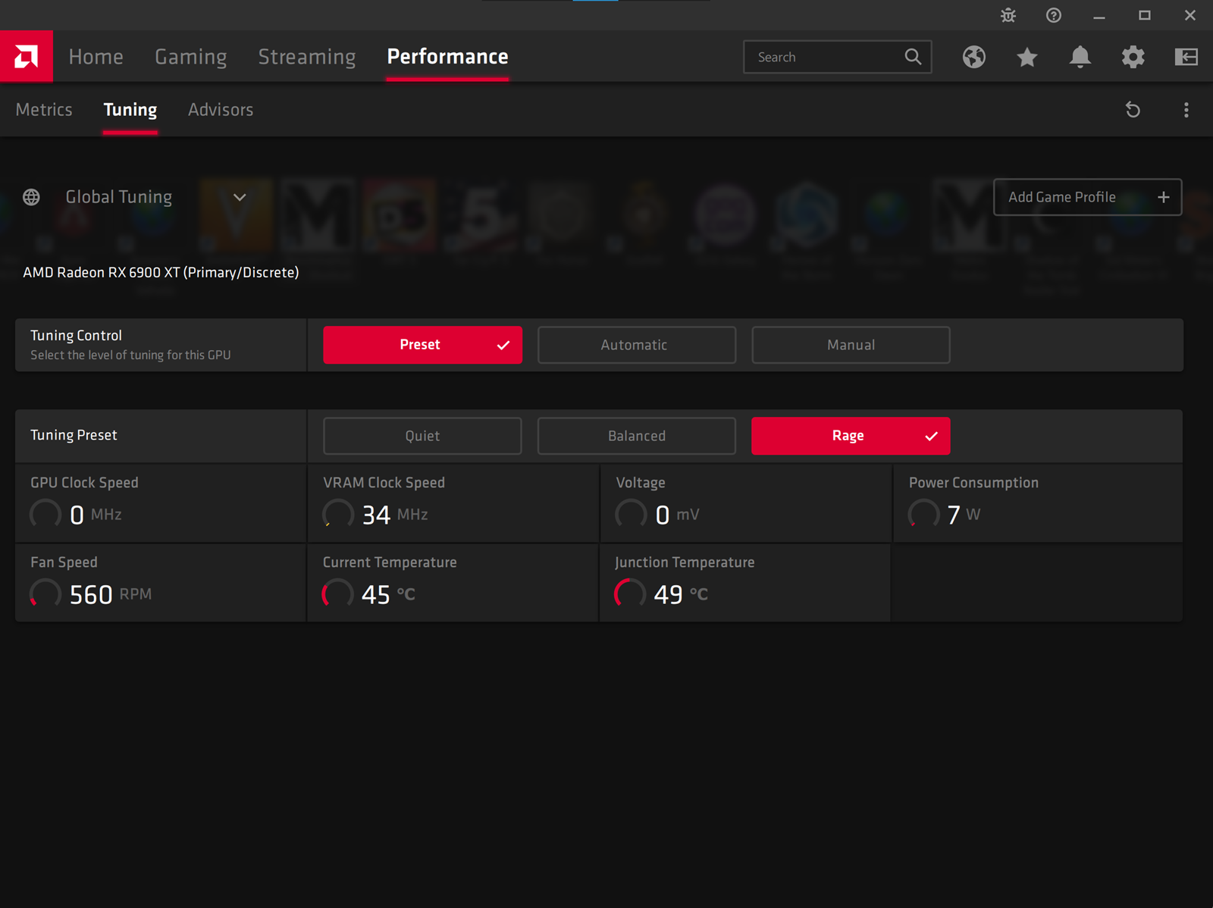Switch to the Gaming tab
1213x908 pixels.
click(x=191, y=57)
